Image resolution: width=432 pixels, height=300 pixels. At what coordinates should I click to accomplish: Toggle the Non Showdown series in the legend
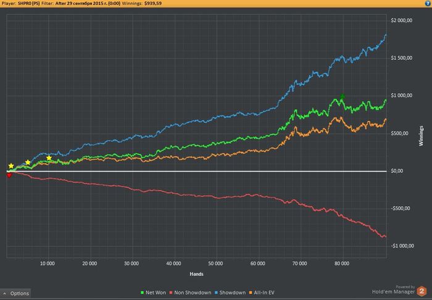(190, 293)
